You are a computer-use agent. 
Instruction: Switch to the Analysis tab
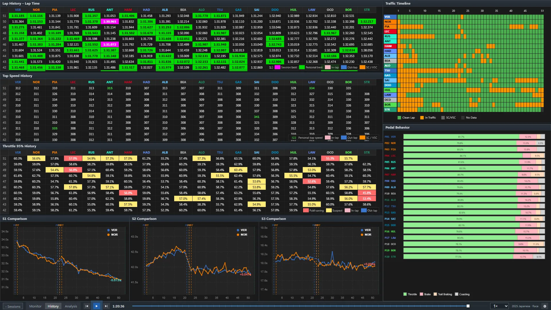click(x=71, y=306)
